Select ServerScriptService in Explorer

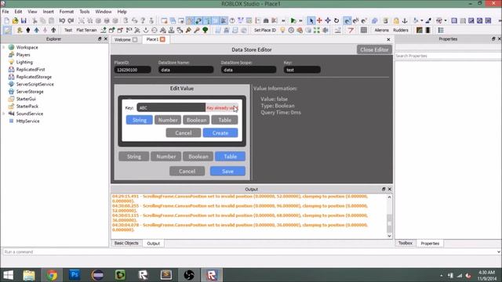[x=35, y=84]
